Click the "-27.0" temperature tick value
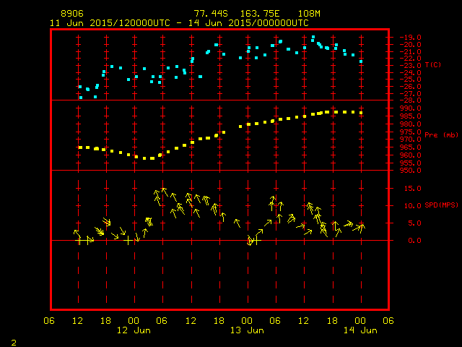The image size is (462, 347). 411,93
